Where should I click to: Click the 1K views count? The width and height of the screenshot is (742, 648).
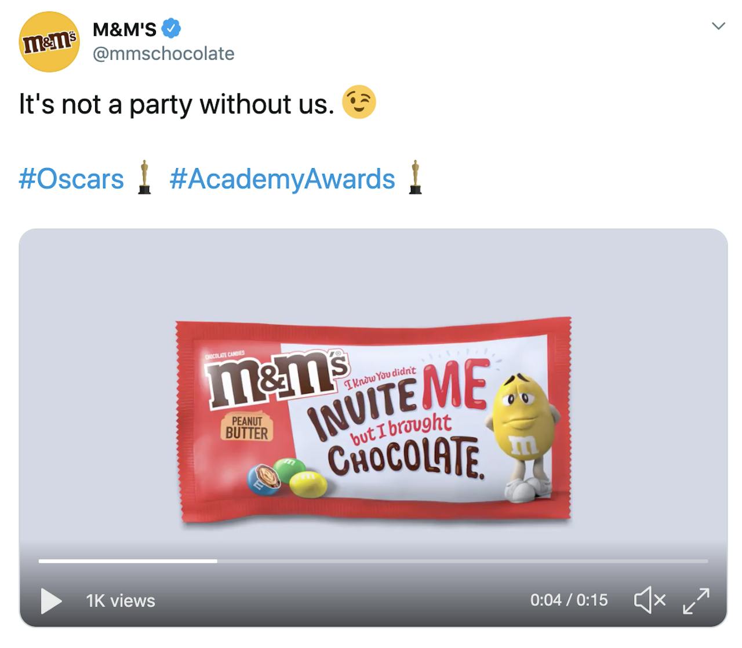[x=121, y=600]
